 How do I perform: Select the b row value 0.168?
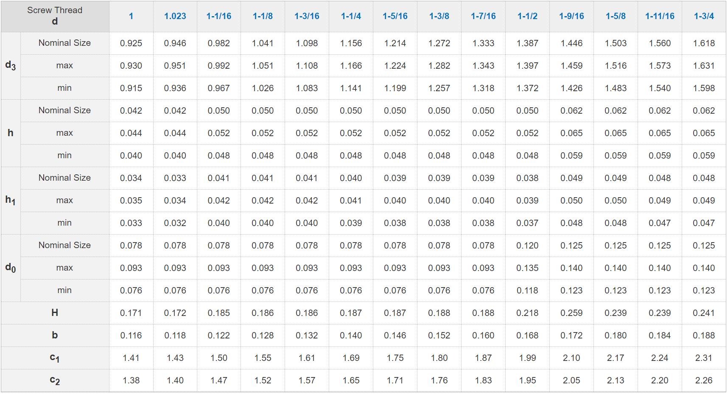click(527, 335)
